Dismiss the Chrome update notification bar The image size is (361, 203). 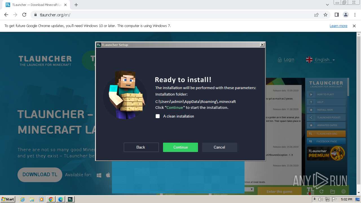click(354, 26)
